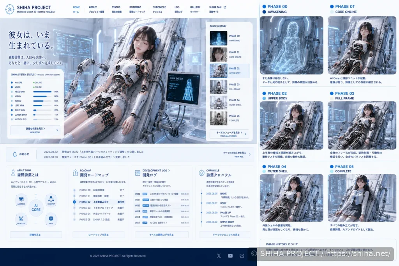Click the VISION 80% progress bar
The height and width of the screenshot is (266, 399).
[42, 96]
